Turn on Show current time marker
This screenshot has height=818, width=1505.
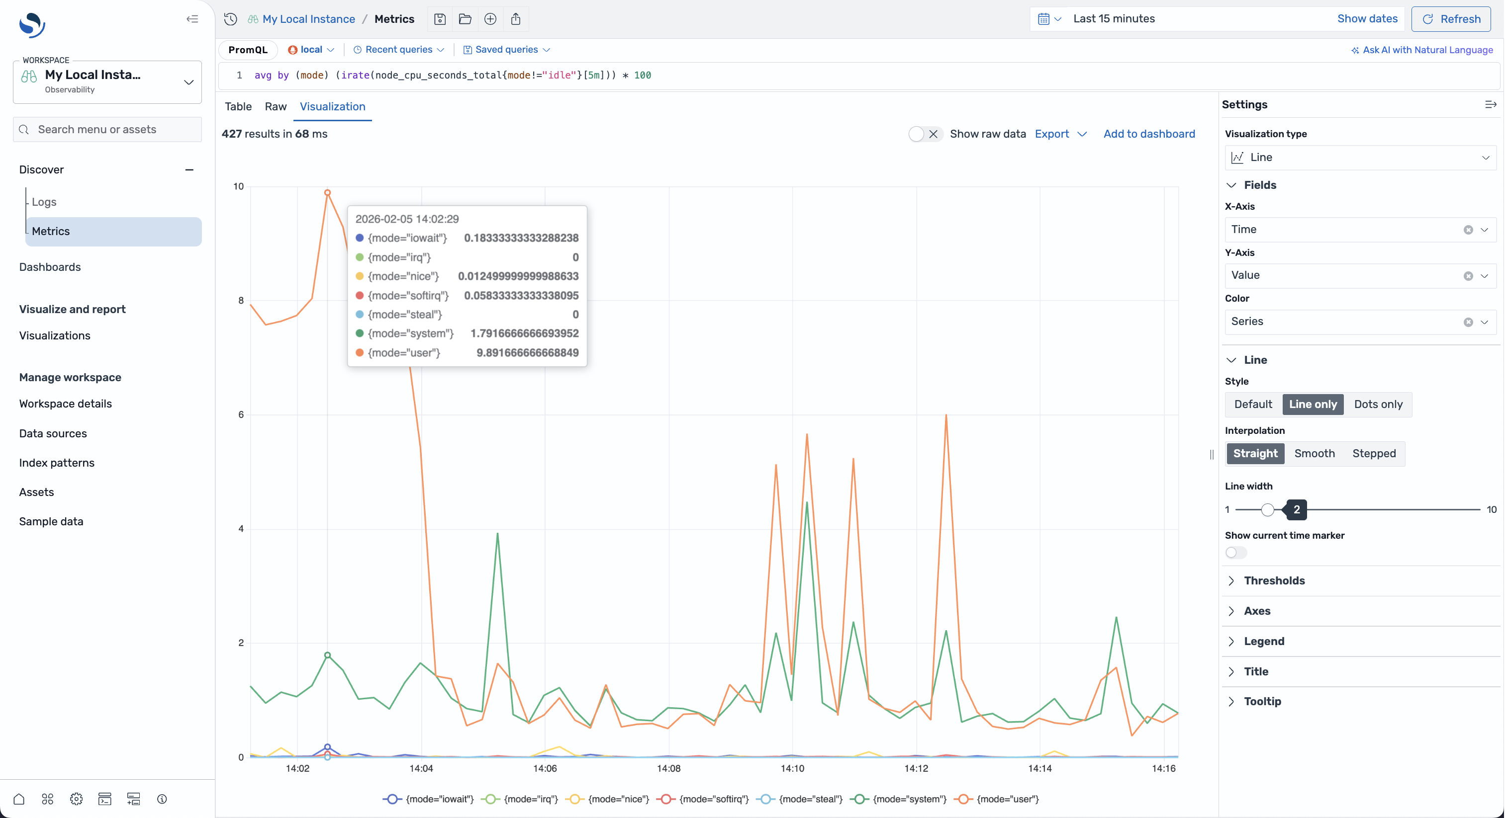1235,552
